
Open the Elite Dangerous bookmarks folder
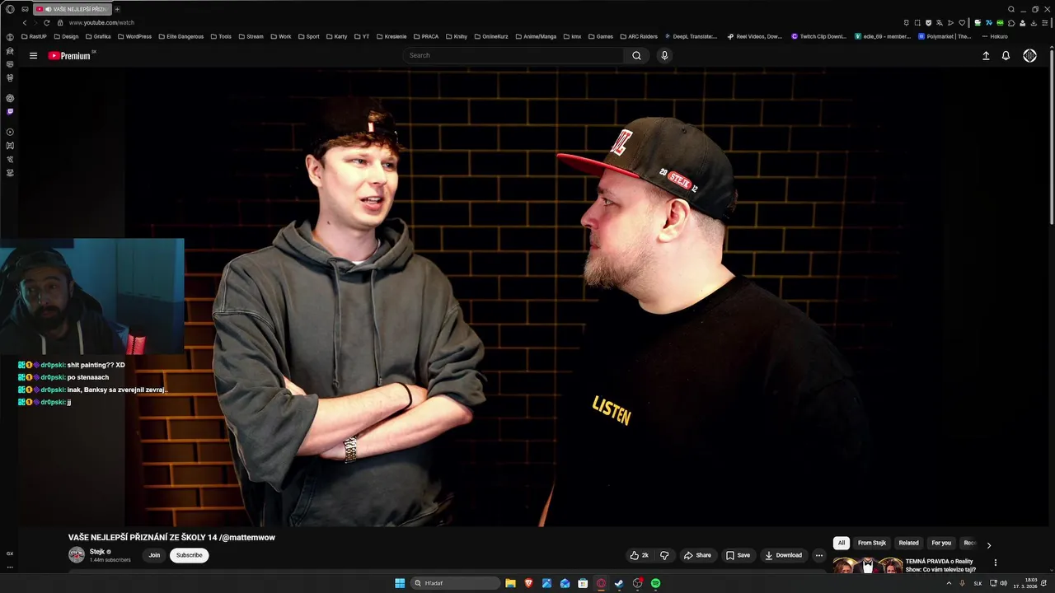pyautogui.click(x=181, y=36)
